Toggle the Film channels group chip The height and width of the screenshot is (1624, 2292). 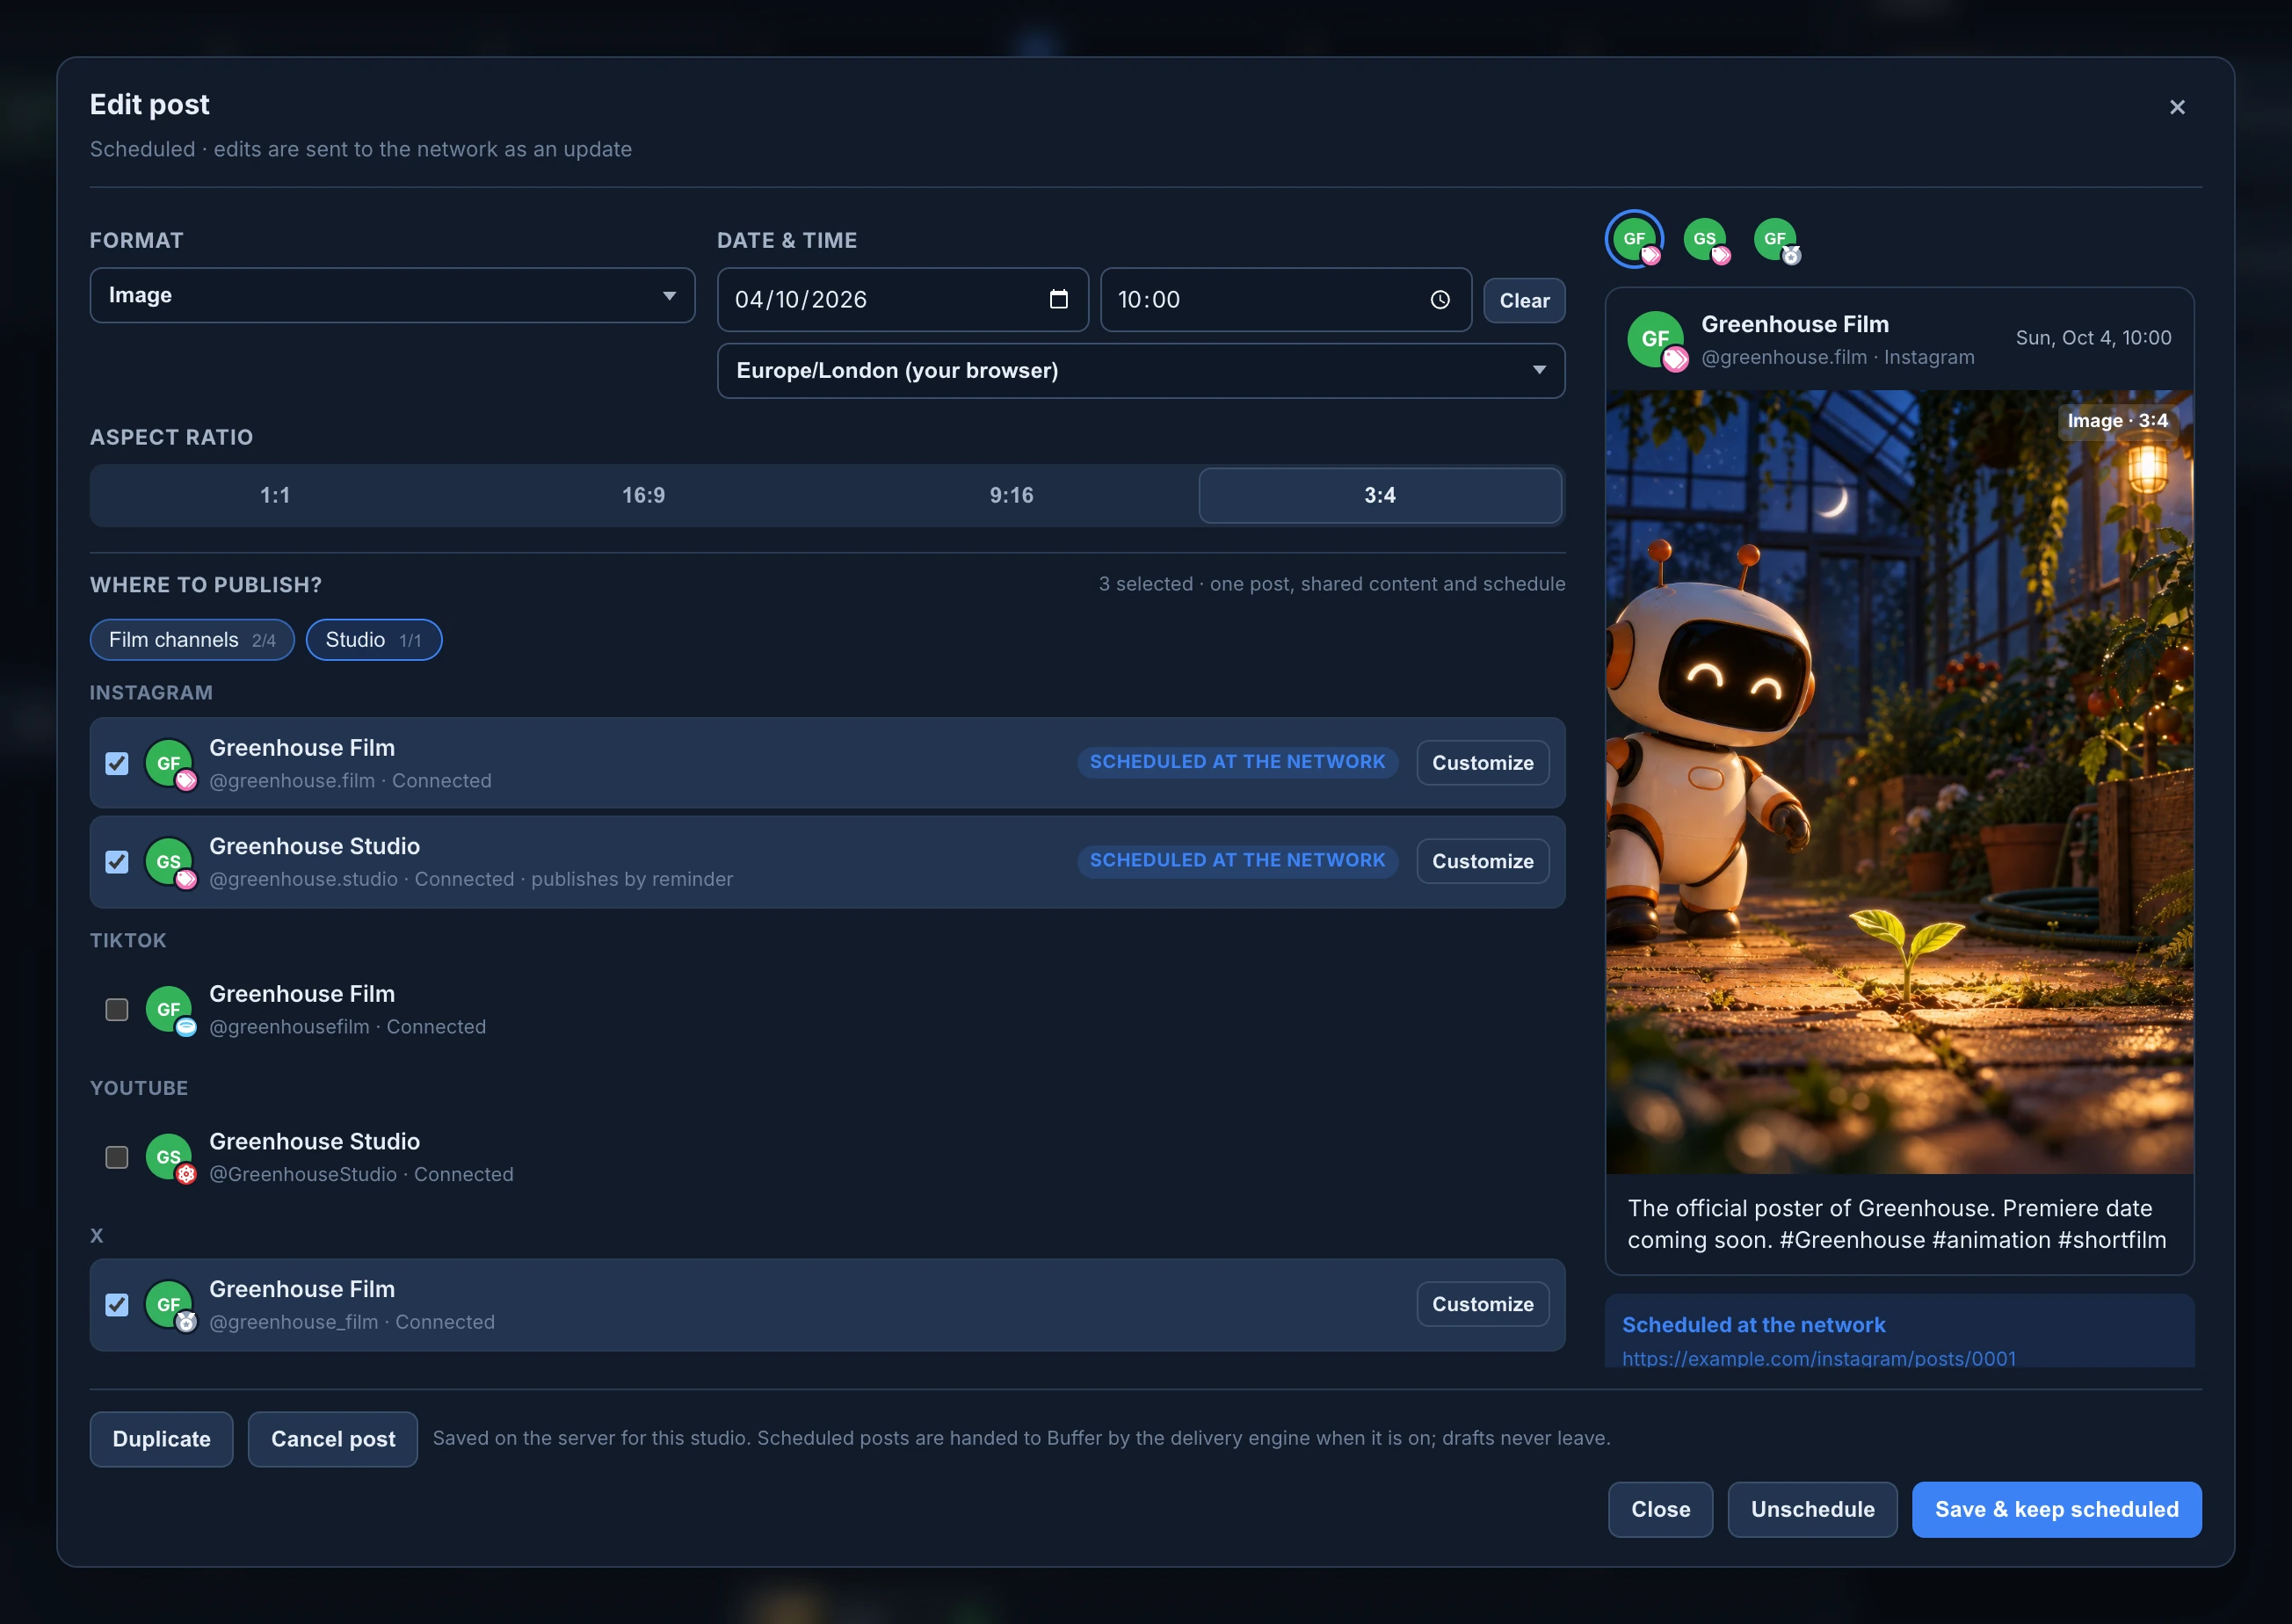[192, 640]
